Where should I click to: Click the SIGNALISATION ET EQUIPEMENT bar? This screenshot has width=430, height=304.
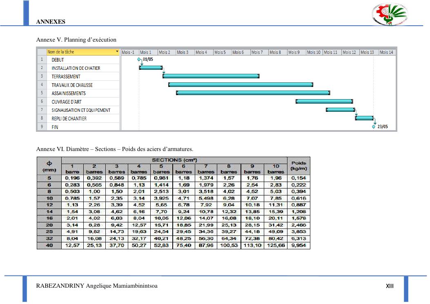coord(340,110)
